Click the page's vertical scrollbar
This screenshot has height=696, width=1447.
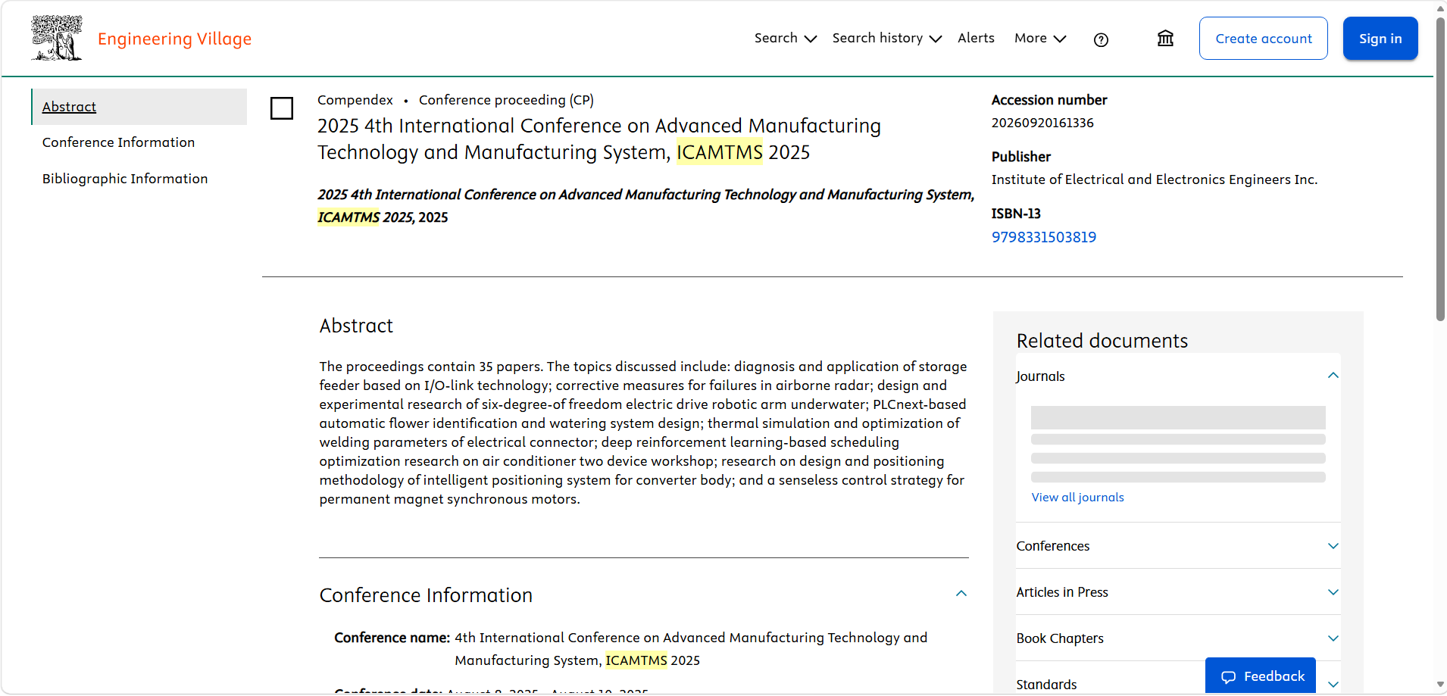point(1439,167)
